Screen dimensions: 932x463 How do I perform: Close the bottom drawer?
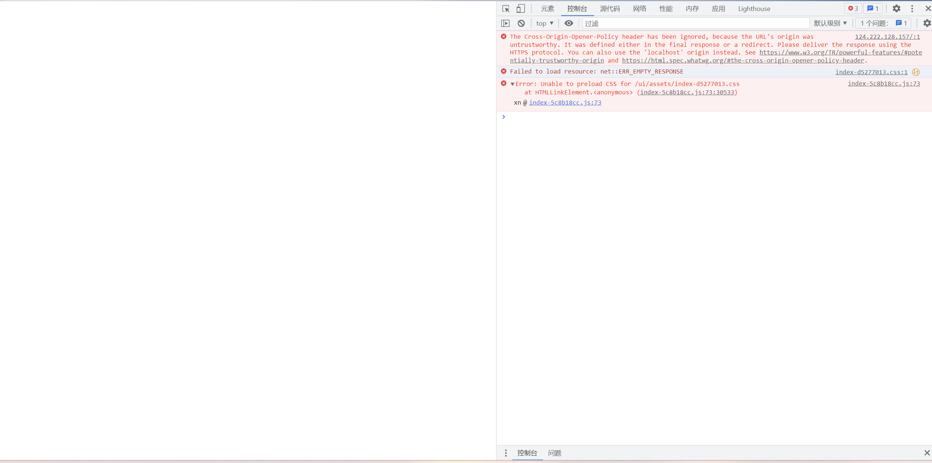pos(927,453)
